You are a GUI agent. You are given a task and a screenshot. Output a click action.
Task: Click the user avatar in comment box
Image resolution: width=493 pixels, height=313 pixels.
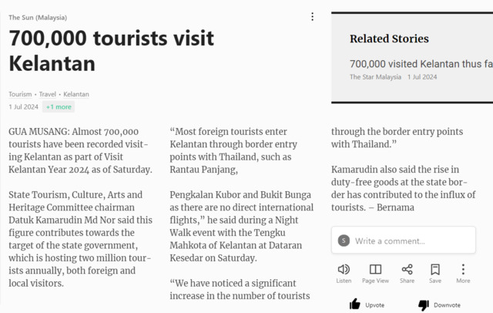coord(344,241)
